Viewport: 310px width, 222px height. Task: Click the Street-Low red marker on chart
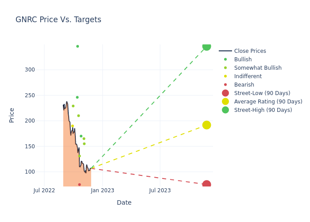pyautogui.click(x=206, y=184)
